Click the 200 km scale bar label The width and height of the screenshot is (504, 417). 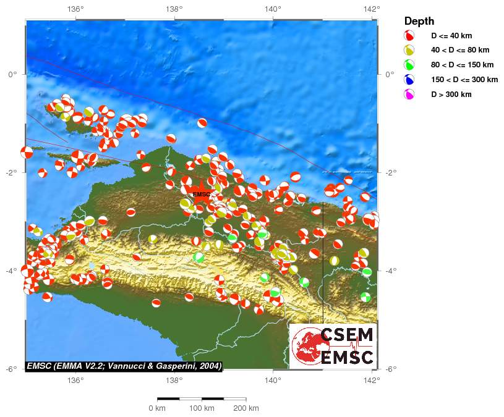click(246, 408)
